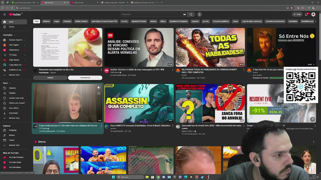Select the Resident Evil Requiem filter chip

(178, 21)
